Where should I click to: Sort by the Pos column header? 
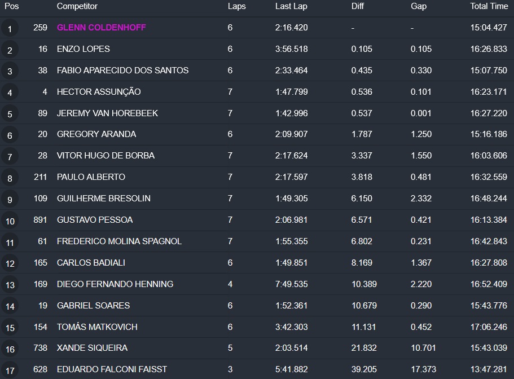[11, 6]
